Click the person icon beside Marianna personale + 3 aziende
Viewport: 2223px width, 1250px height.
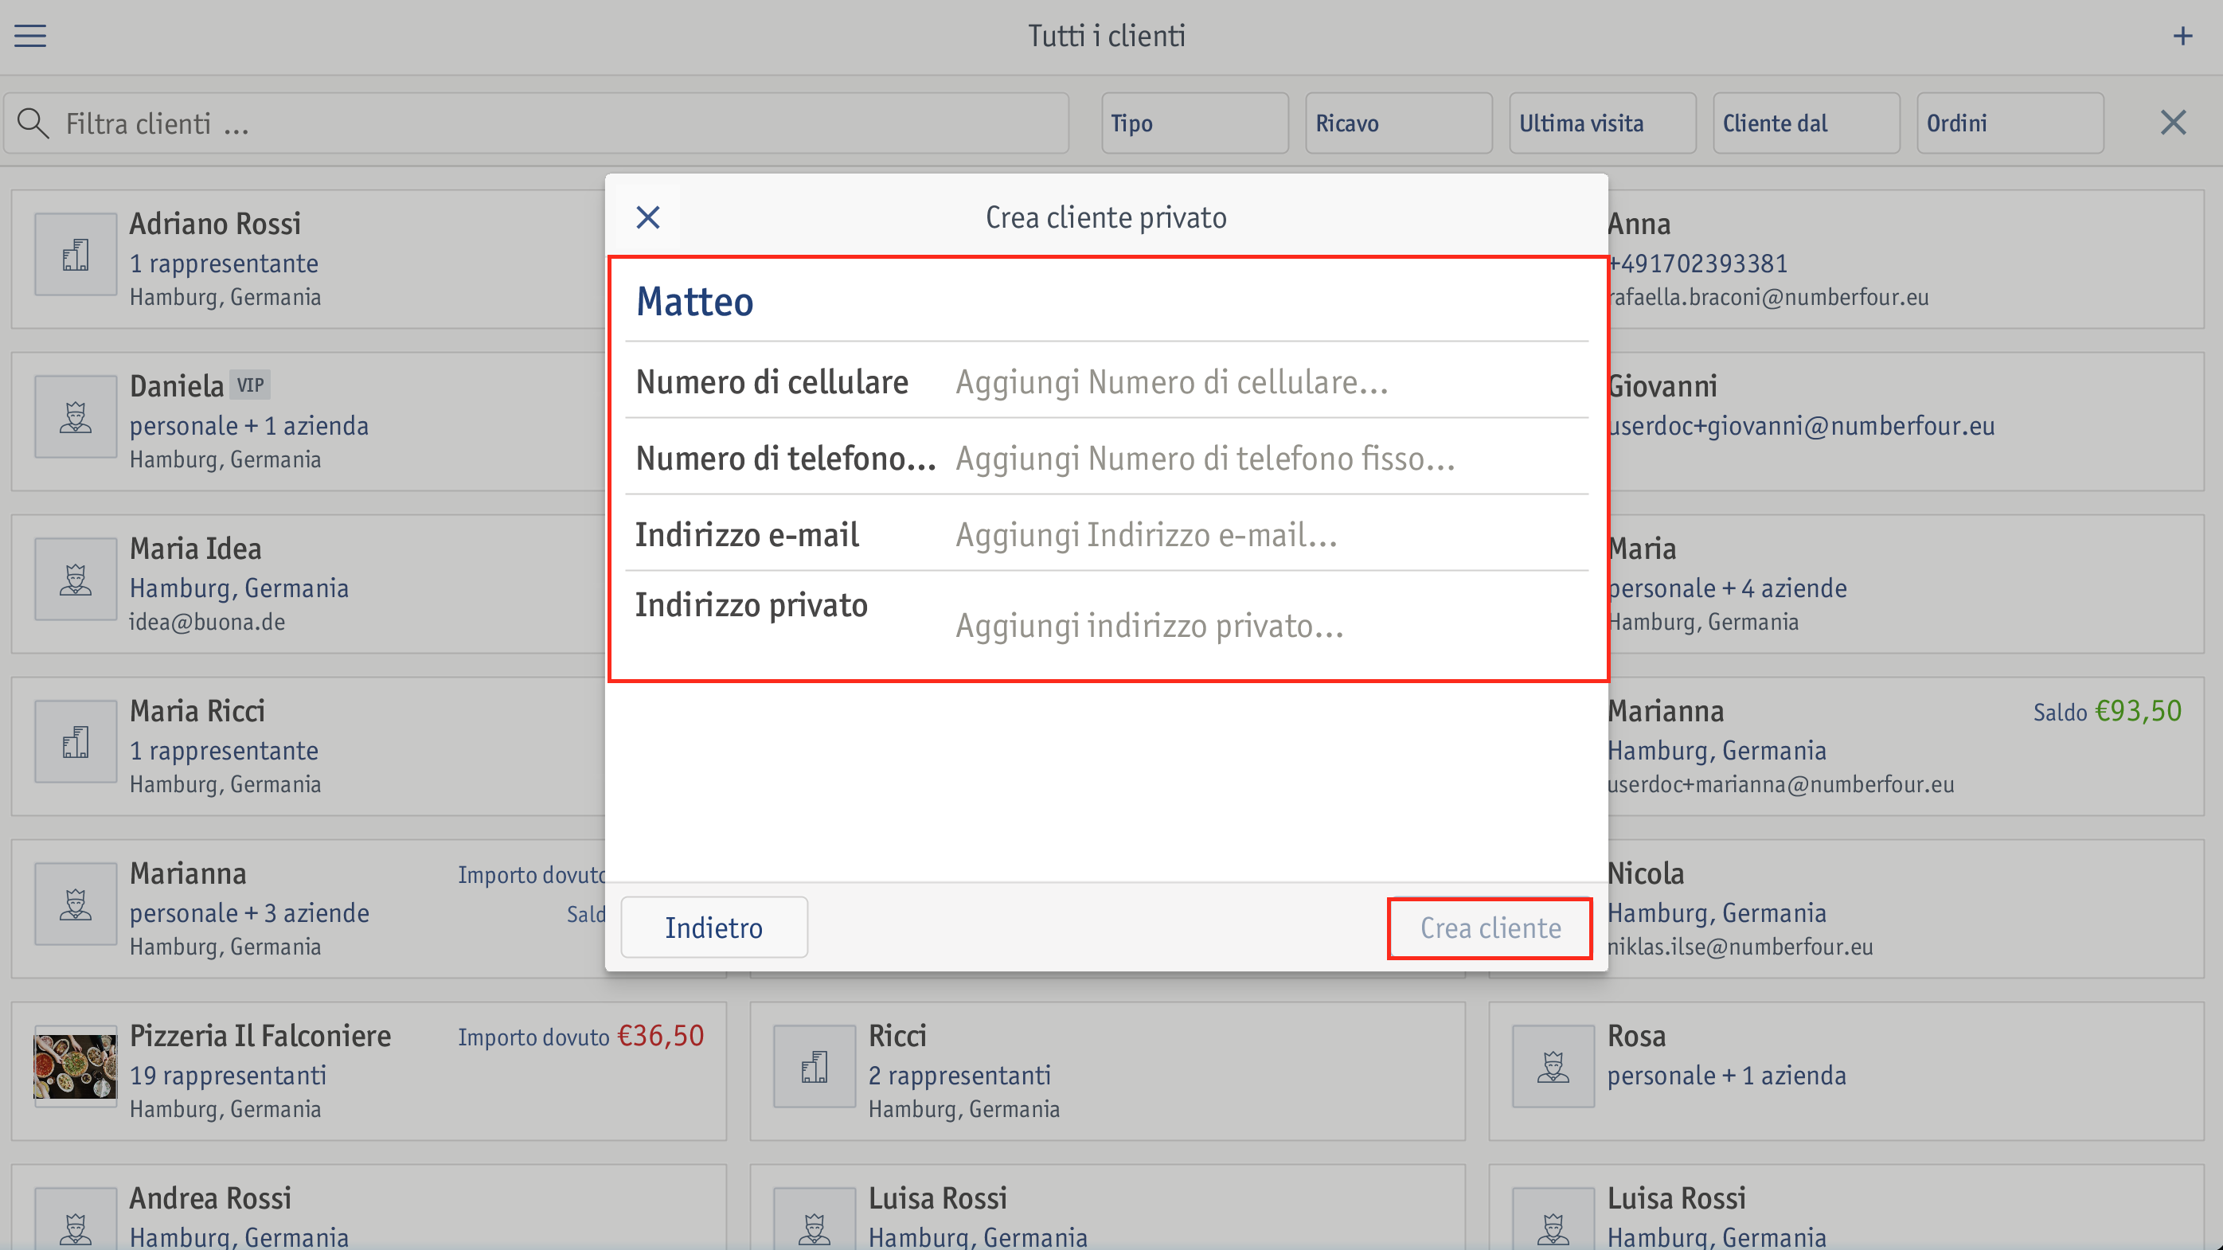point(76,904)
